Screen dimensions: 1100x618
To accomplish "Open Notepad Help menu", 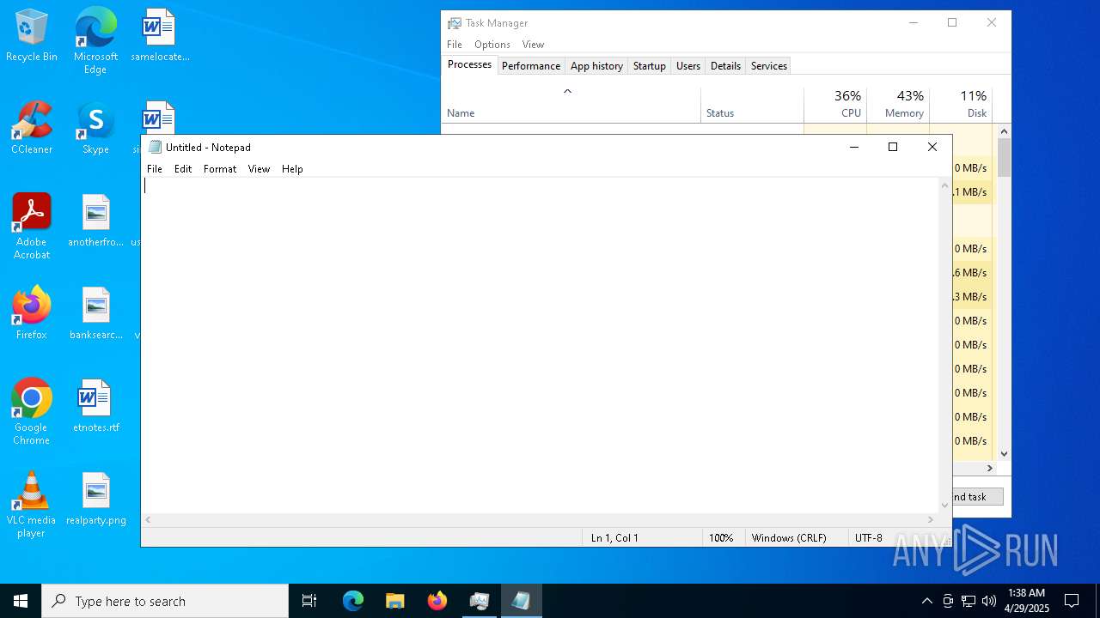I will click(292, 169).
